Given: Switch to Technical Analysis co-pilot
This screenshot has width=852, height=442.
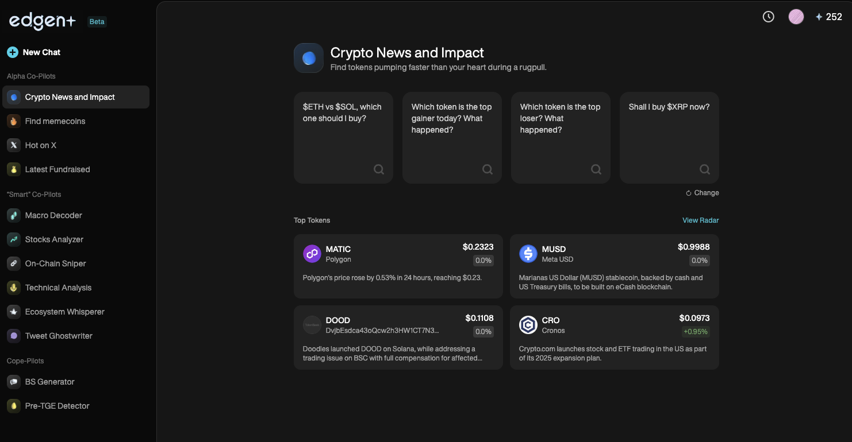Looking at the screenshot, I should pyautogui.click(x=58, y=288).
